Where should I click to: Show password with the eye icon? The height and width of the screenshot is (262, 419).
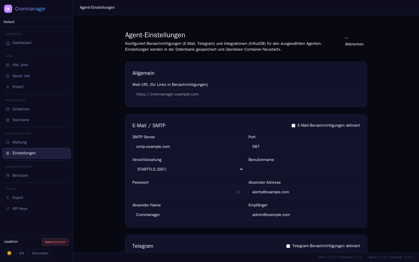238,192
